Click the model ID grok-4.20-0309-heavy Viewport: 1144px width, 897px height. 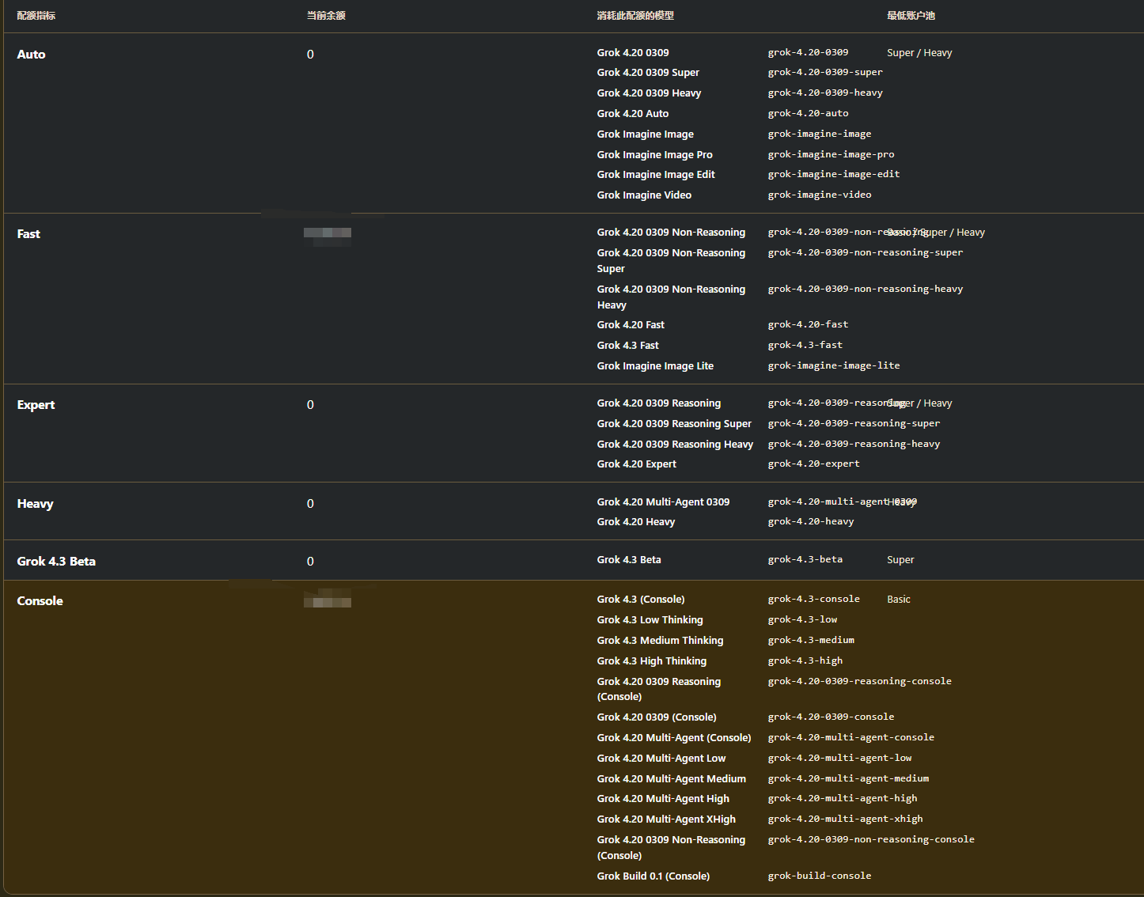[825, 93]
